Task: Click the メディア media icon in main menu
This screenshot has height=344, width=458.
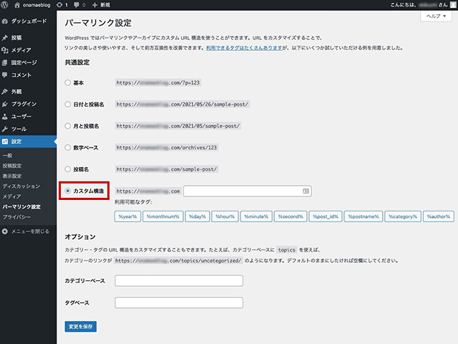Action: point(5,50)
